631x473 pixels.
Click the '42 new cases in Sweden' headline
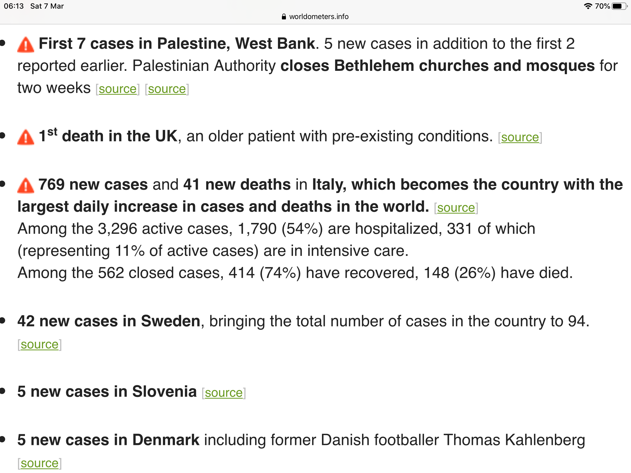[109, 321]
